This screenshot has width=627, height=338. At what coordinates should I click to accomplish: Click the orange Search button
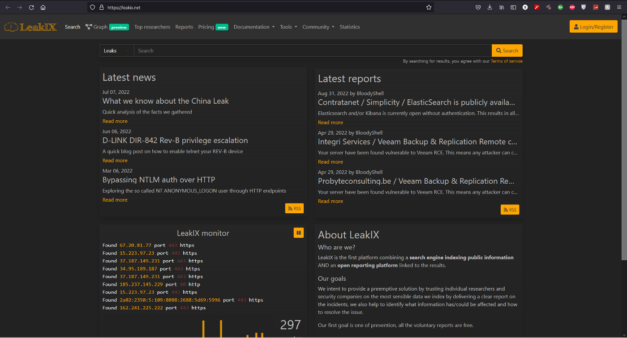(507, 51)
